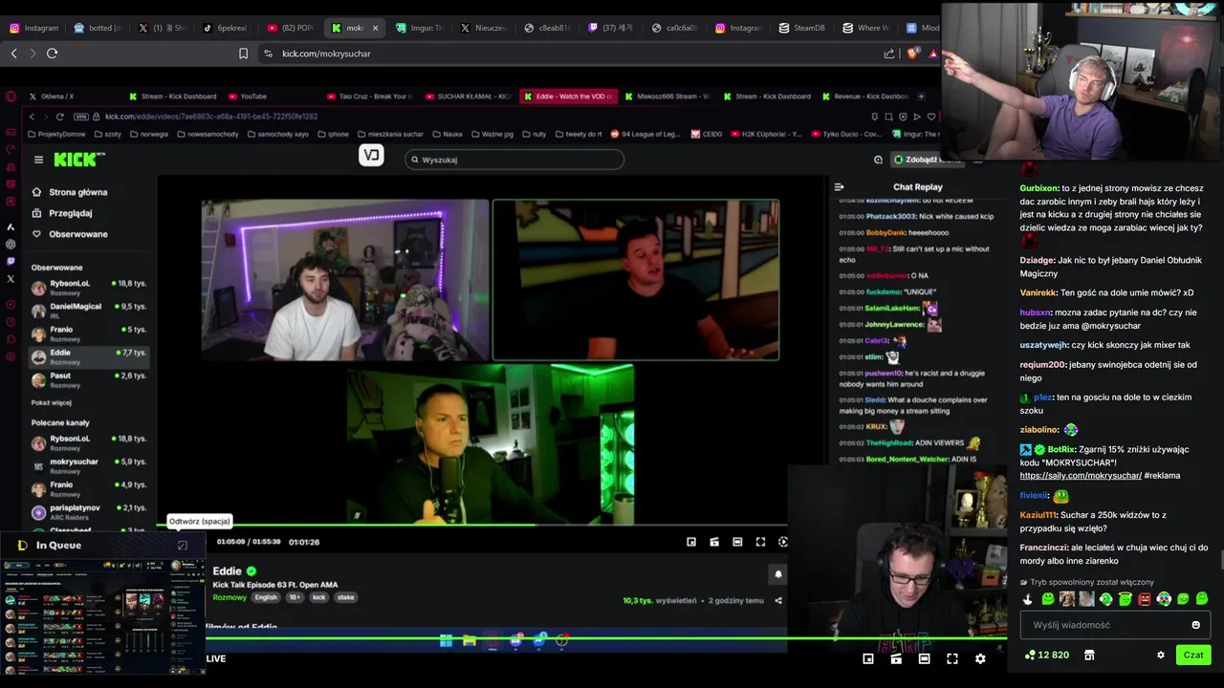Open the Brave Shields lion icon
Image resolution: width=1224 pixels, height=688 pixels.
coord(912,54)
